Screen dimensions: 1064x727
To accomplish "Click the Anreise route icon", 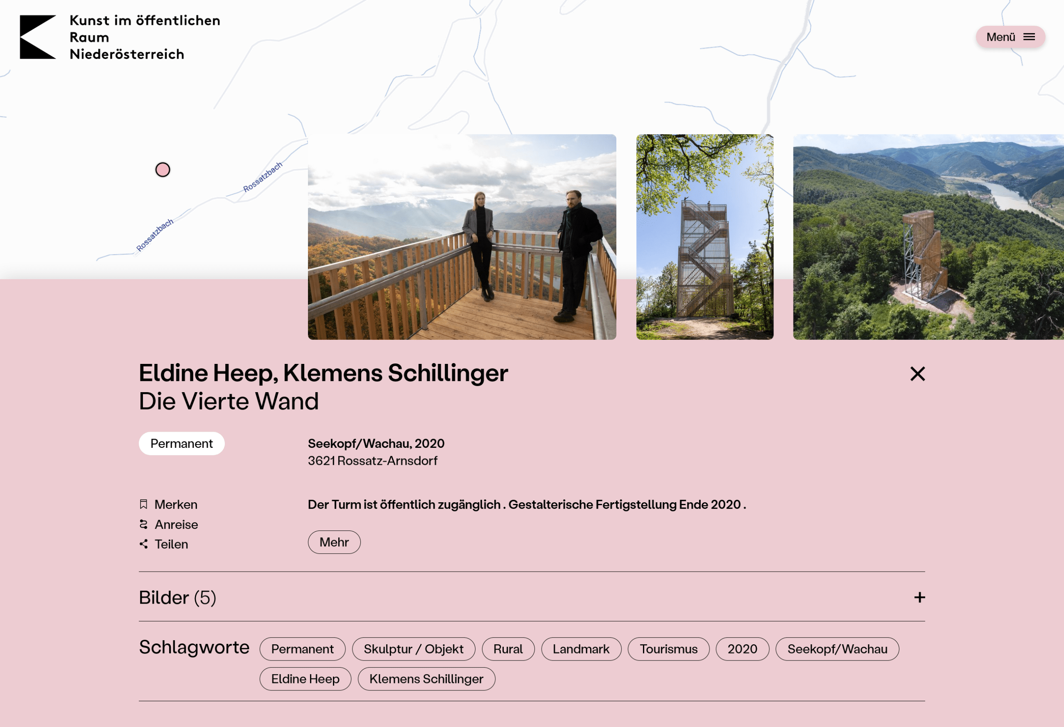I will tap(143, 524).
